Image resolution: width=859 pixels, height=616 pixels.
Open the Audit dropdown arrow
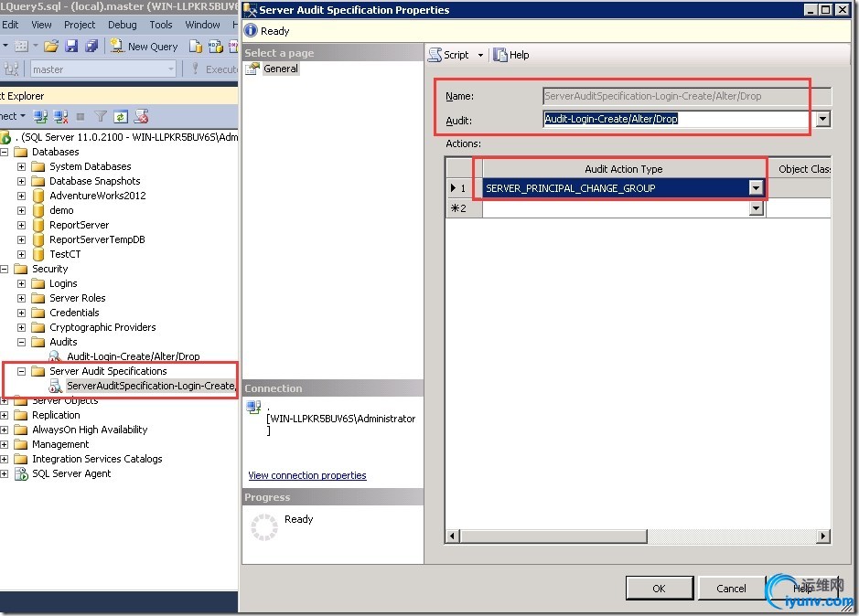[822, 119]
